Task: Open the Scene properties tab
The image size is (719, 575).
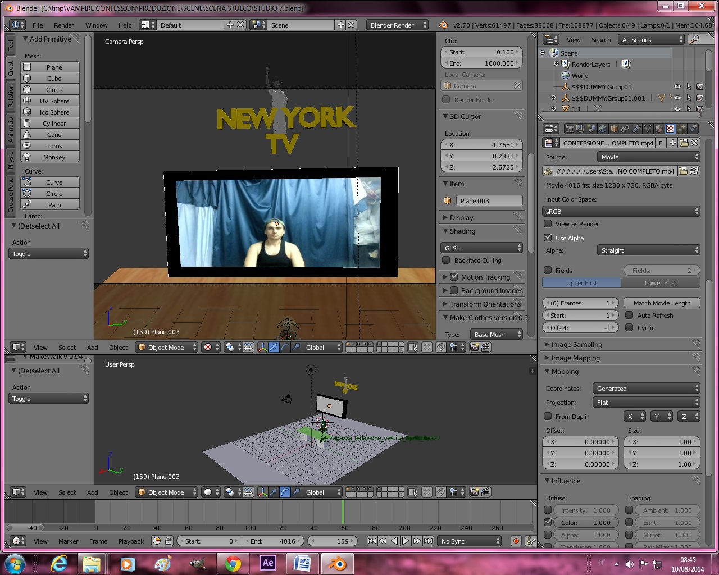Action: point(591,129)
